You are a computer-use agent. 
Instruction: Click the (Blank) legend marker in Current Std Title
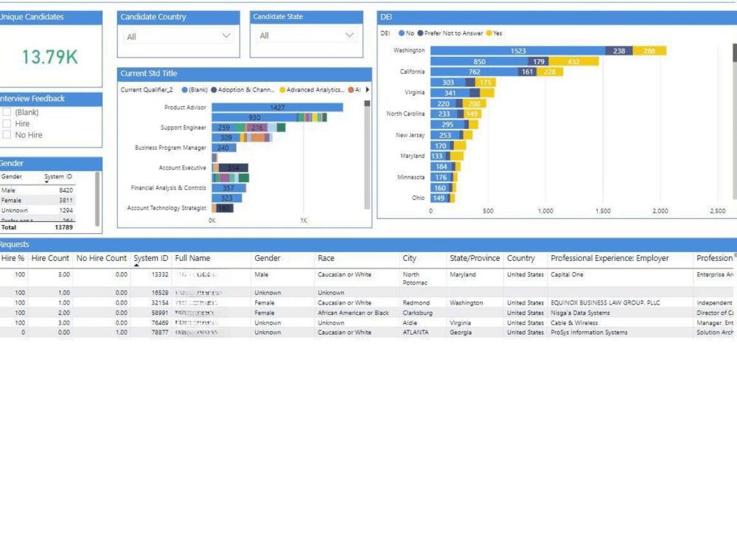pos(184,88)
